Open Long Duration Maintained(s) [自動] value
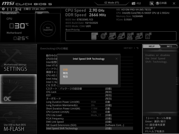The image size is (179, 134). [108, 105]
